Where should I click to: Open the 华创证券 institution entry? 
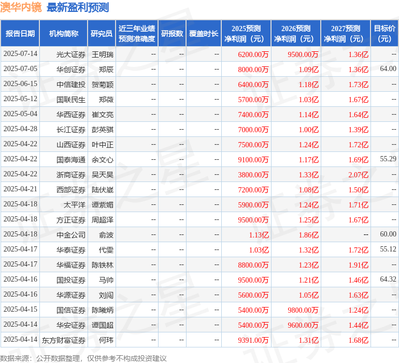pos(71,69)
